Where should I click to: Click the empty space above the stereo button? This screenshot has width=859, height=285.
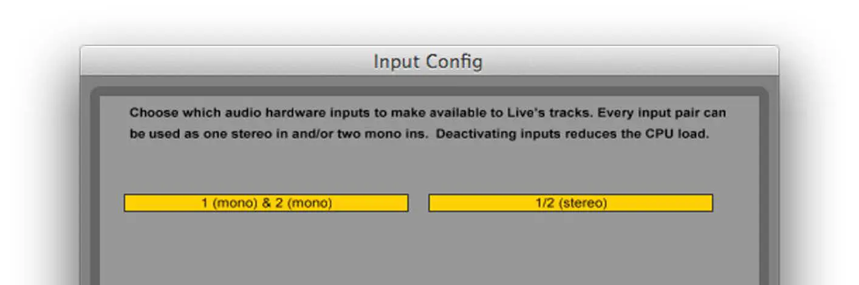pyautogui.click(x=570, y=170)
